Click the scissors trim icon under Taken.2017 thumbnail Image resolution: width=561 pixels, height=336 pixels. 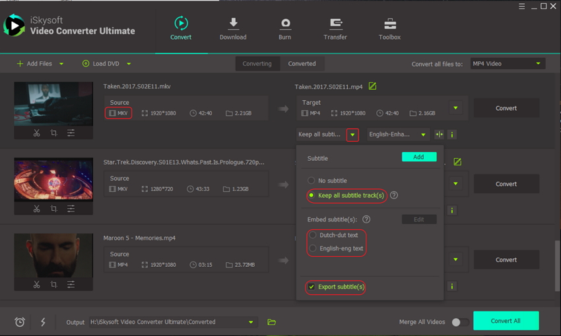click(x=37, y=133)
